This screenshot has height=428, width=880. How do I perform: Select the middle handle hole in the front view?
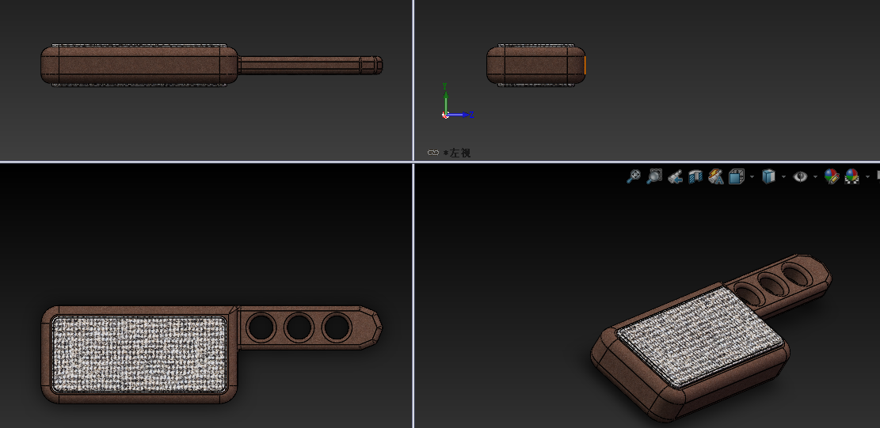pyautogui.click(x=299, y=328)
